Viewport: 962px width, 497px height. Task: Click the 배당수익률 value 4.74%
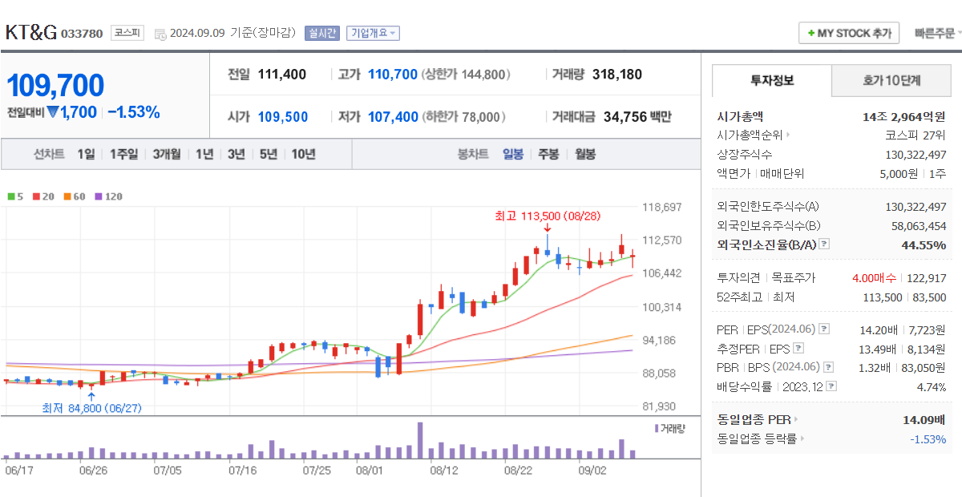coord(931,386)
